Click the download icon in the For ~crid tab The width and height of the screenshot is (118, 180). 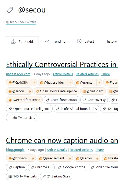click(x=13, y=42)
